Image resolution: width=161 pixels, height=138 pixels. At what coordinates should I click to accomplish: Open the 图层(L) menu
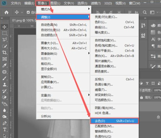[x=55, y=3]
